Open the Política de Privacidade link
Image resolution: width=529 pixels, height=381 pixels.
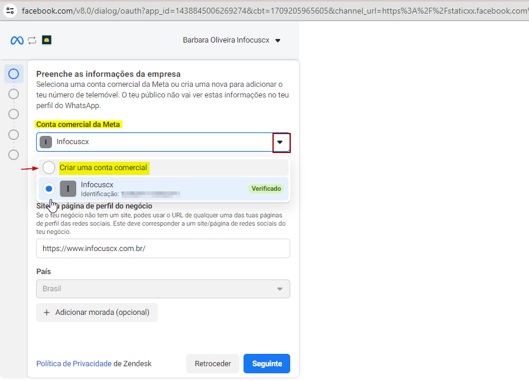click(x=74, y=364)
